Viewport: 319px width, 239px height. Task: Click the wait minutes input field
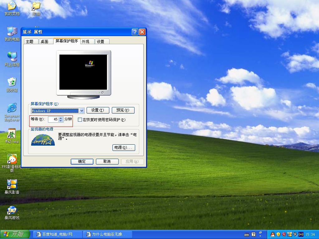click(53, 119)
